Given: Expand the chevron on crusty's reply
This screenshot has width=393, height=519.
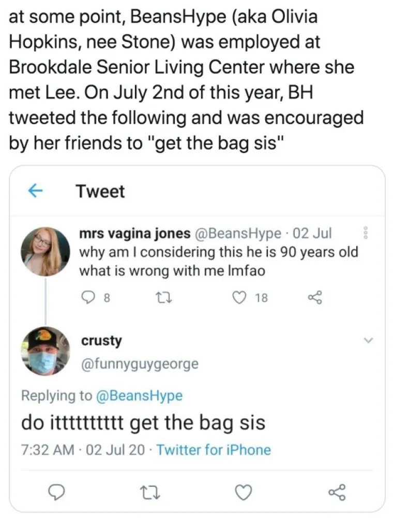Looking at the screenshot, I should point(368,340).
